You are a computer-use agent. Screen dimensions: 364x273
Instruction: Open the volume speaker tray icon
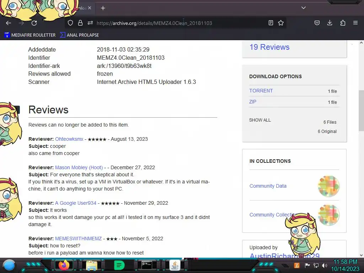click(325, 265)
